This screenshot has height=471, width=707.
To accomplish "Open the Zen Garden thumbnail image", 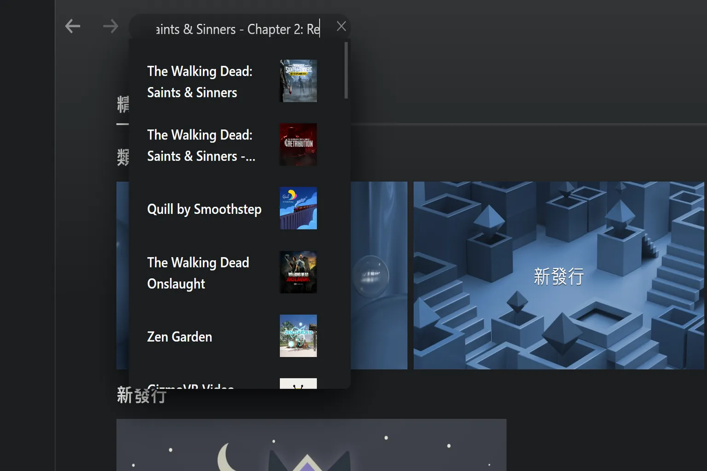I will 298,336.
